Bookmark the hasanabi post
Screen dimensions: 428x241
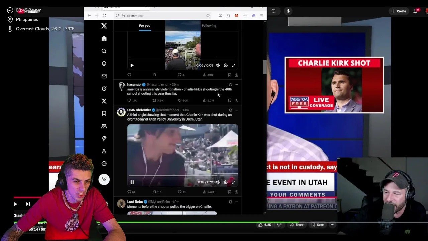(x=230, y=100)
